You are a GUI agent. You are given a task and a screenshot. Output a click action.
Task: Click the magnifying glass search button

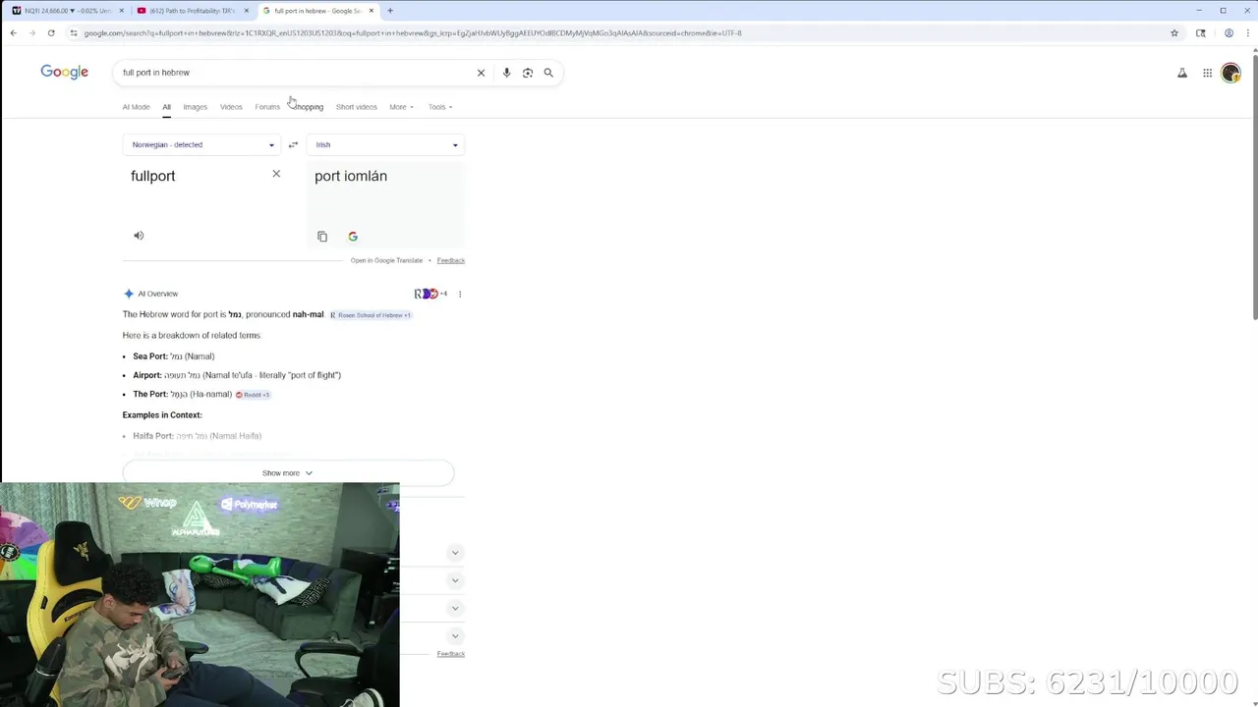click(548, 73)
